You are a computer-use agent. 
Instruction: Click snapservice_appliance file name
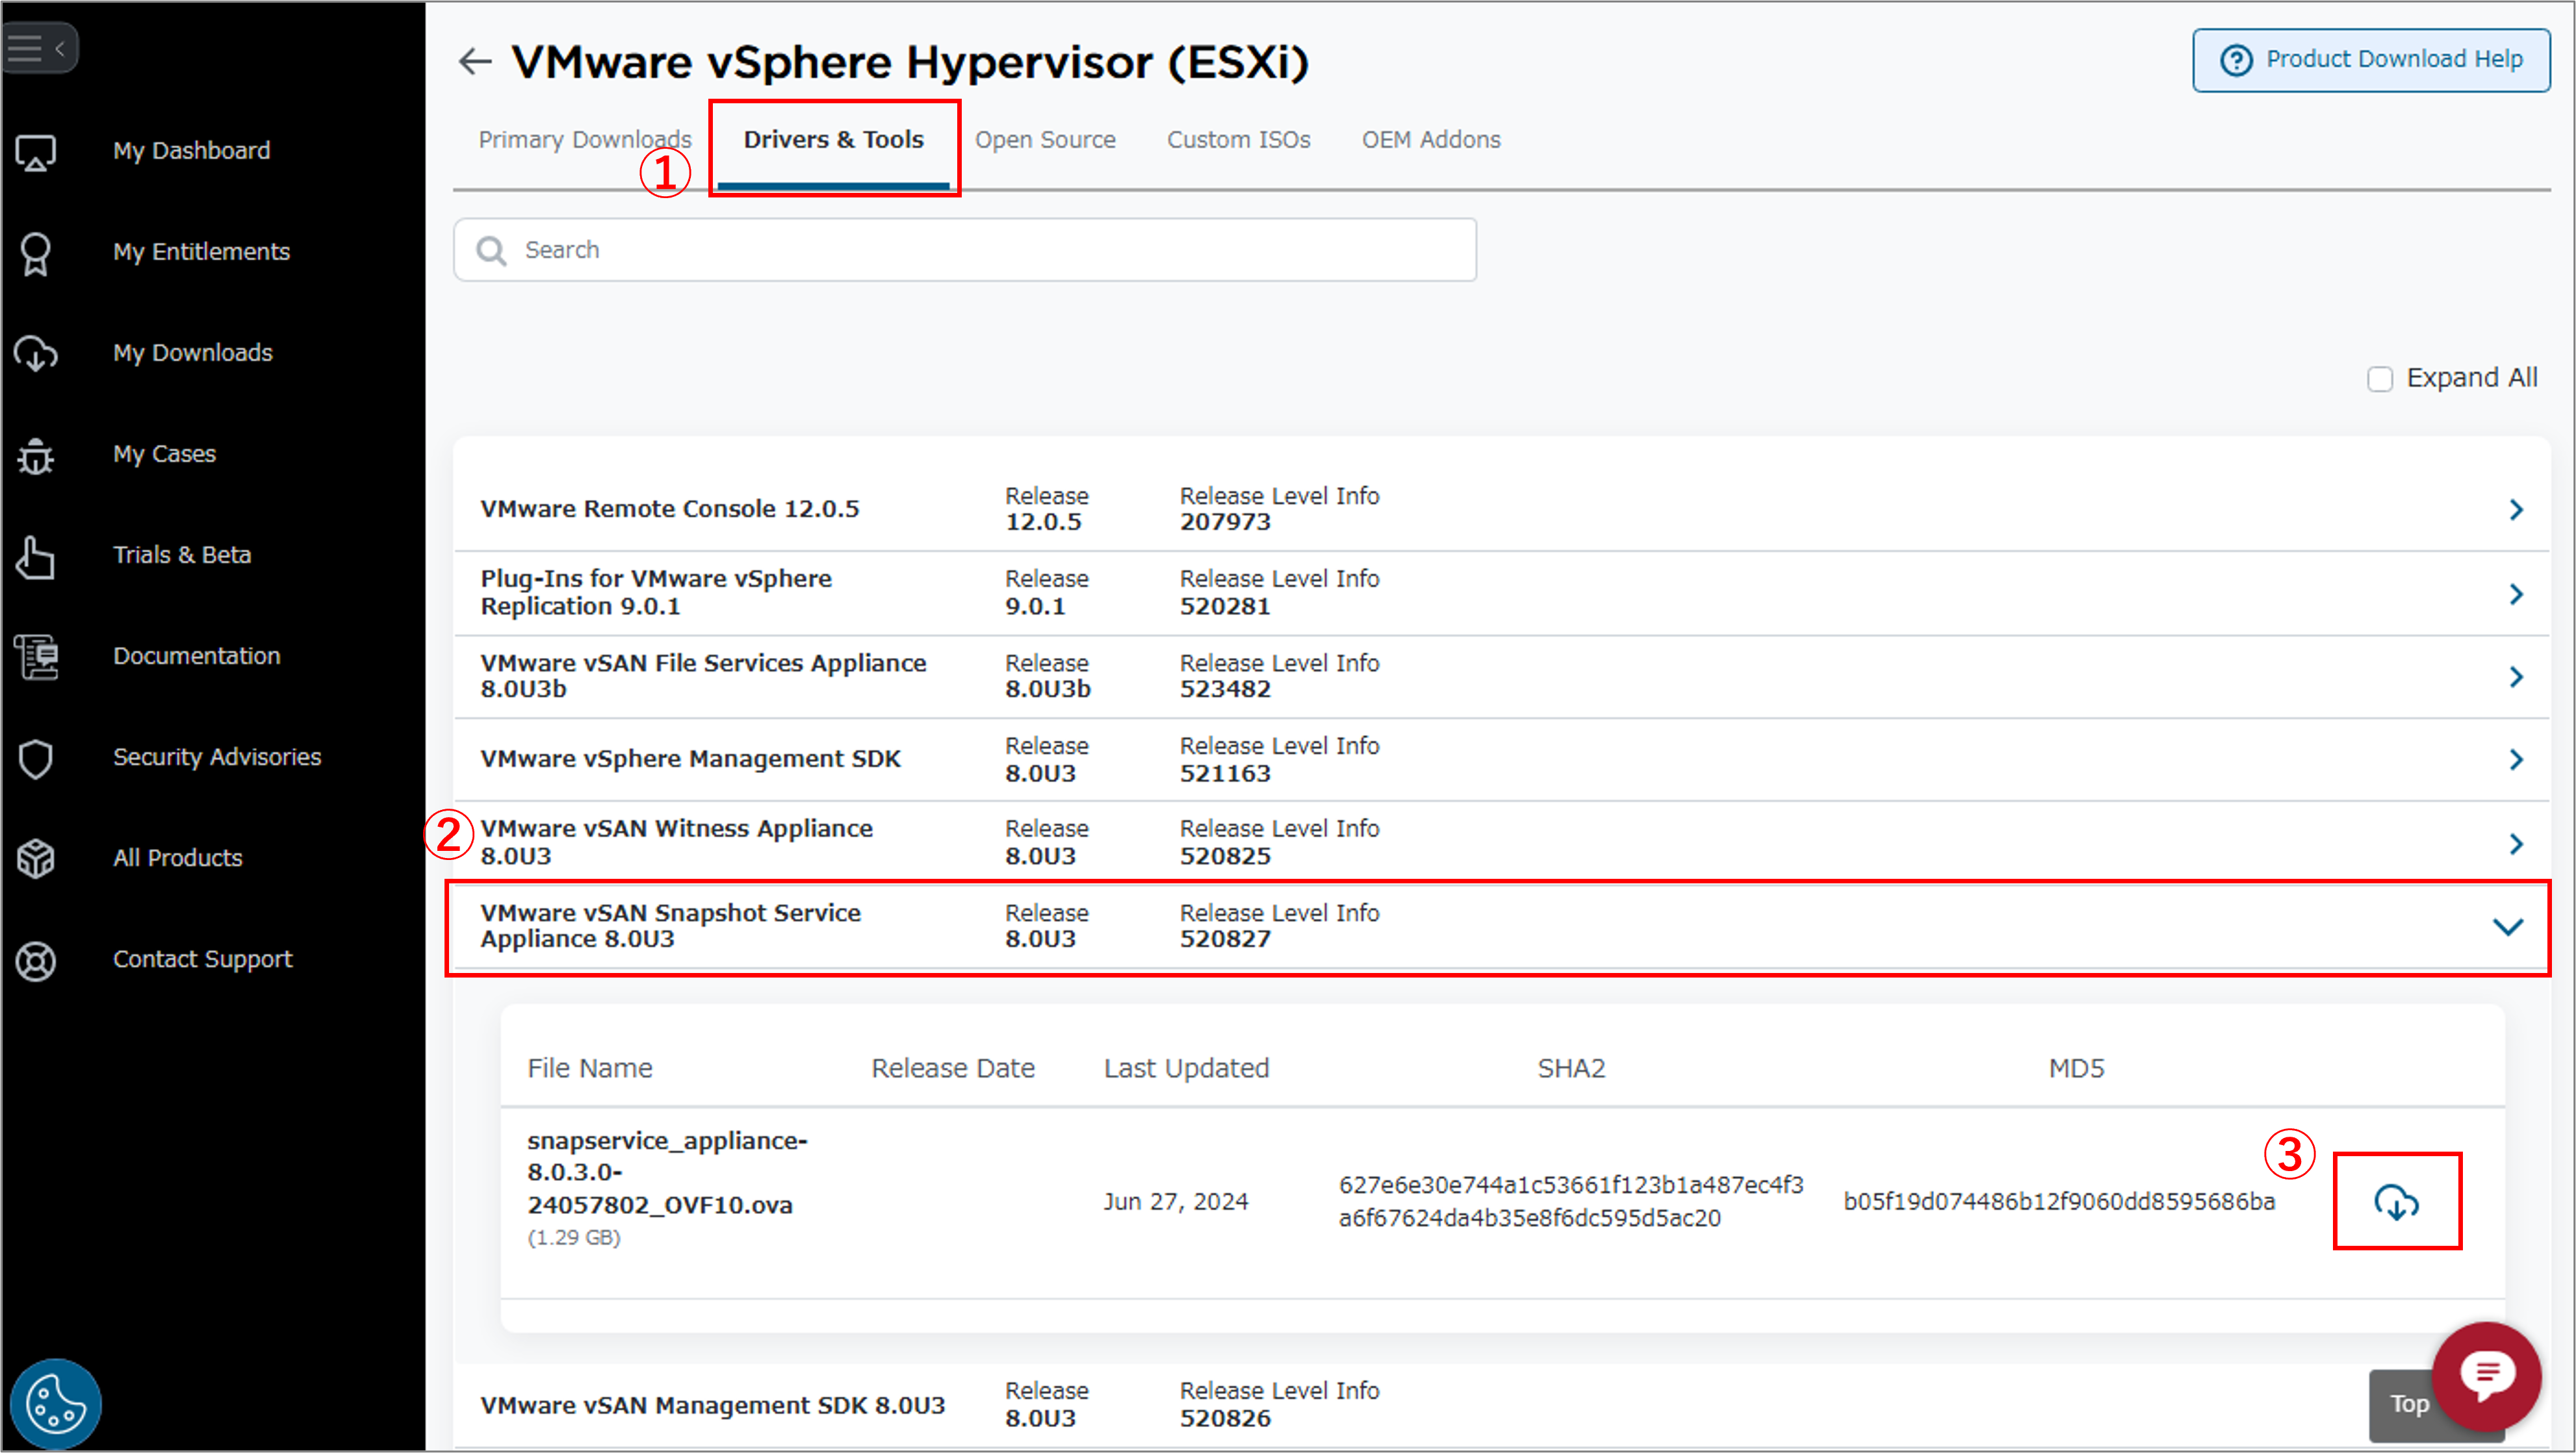pos(667,1172)
